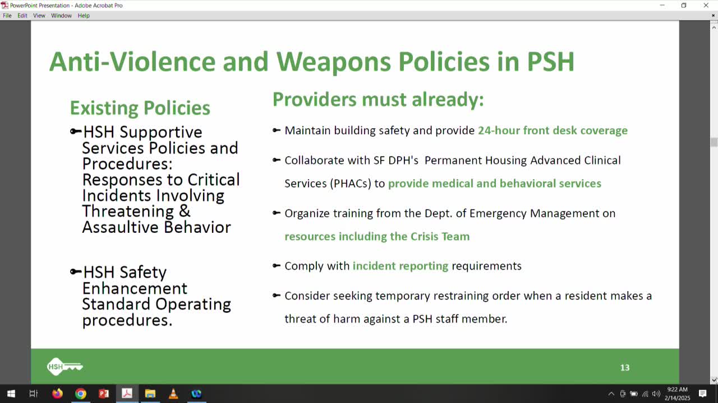Click the Wi-Fi network icon in the tray
This screenshot has width=718, height=403.
(646, 394)
